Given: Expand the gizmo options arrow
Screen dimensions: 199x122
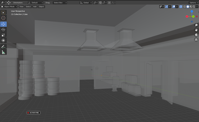Looking at the screenshot, I should [170, 7].
